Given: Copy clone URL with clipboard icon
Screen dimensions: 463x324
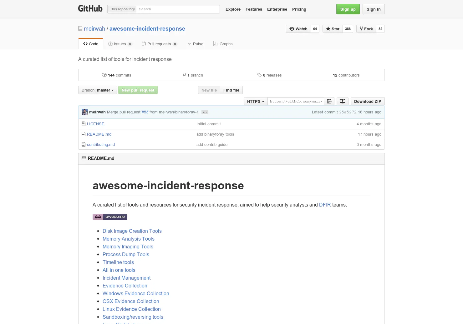Looking at the screenshot, I should pos(329,101).
